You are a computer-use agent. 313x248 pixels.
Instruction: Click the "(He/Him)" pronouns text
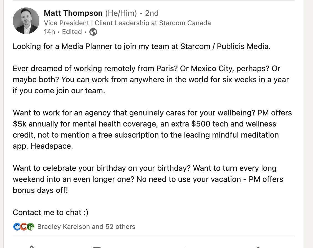pos(121,13)
